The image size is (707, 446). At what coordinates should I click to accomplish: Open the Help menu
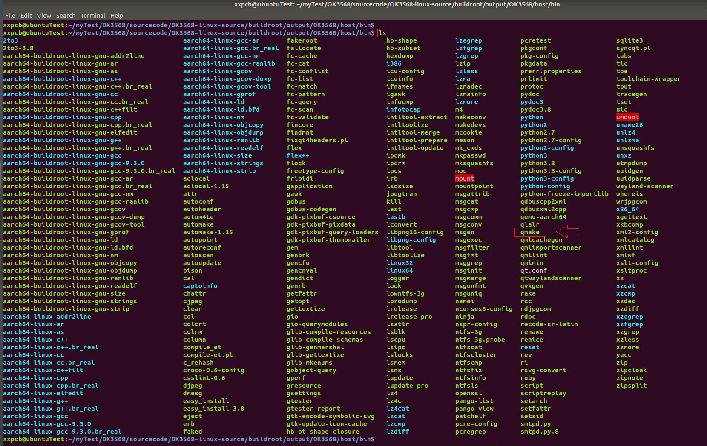pyautogui.click(x=117, y=16)
